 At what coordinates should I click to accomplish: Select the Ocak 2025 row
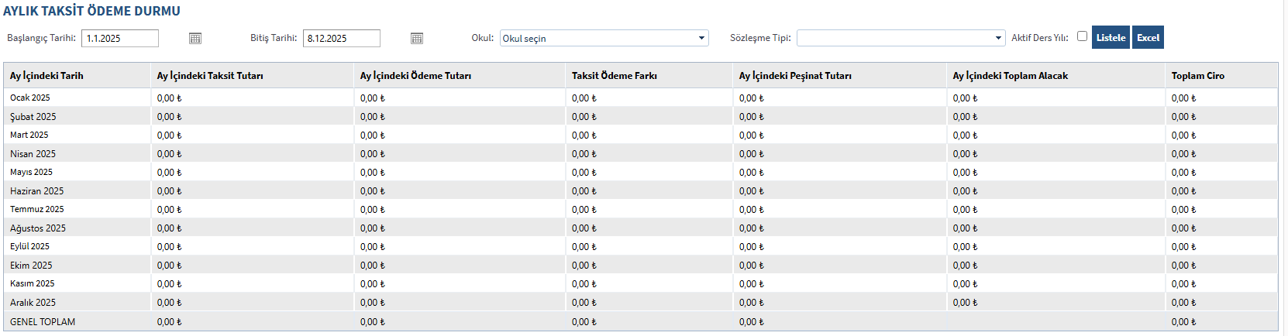(30, 98)
